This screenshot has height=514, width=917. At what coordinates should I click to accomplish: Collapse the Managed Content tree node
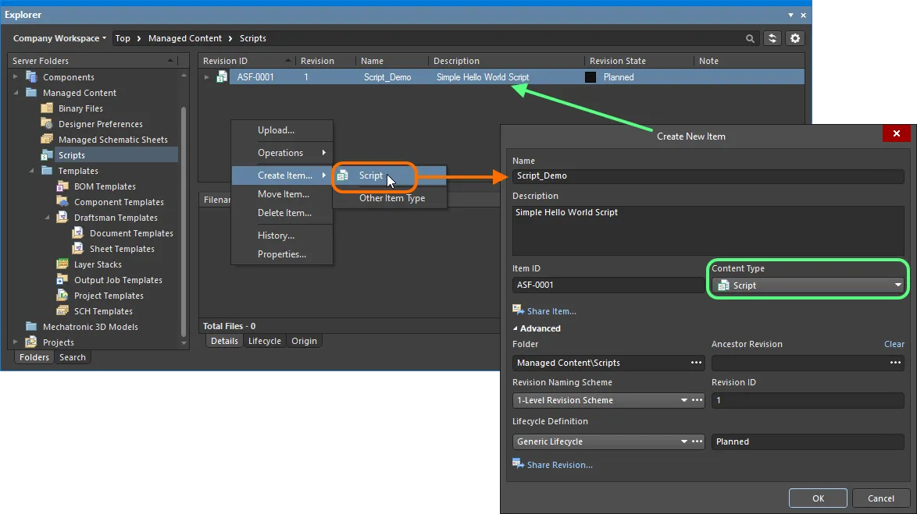[x=16, y=92]
